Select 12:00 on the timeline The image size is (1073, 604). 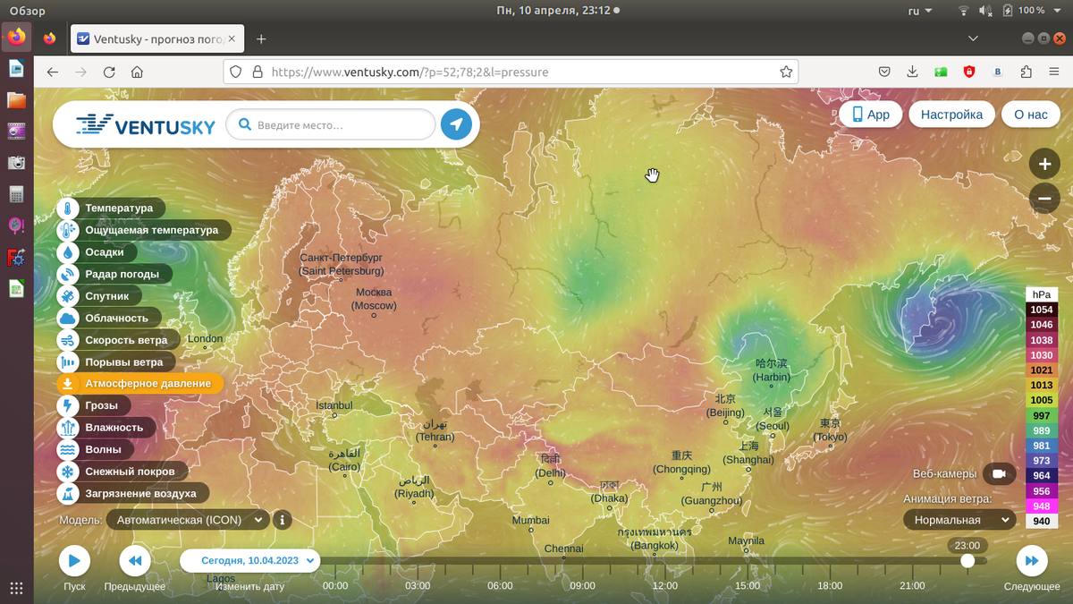[x=665, y=585]
